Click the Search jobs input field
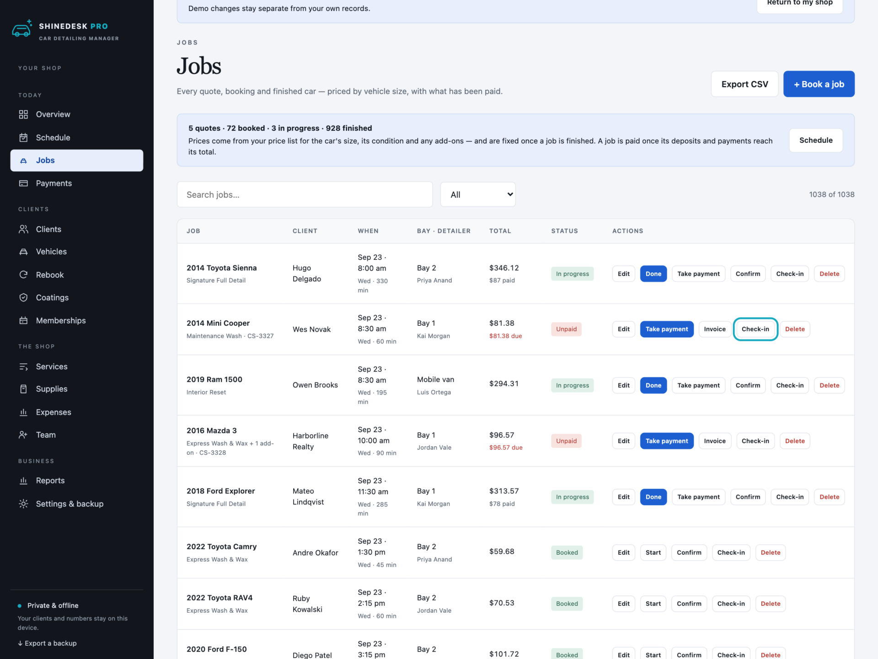This screenshot has width=878, height=659. click(305, 194)
